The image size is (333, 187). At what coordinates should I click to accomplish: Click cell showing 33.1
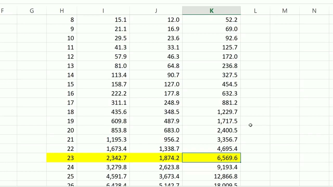click(156, 47)
